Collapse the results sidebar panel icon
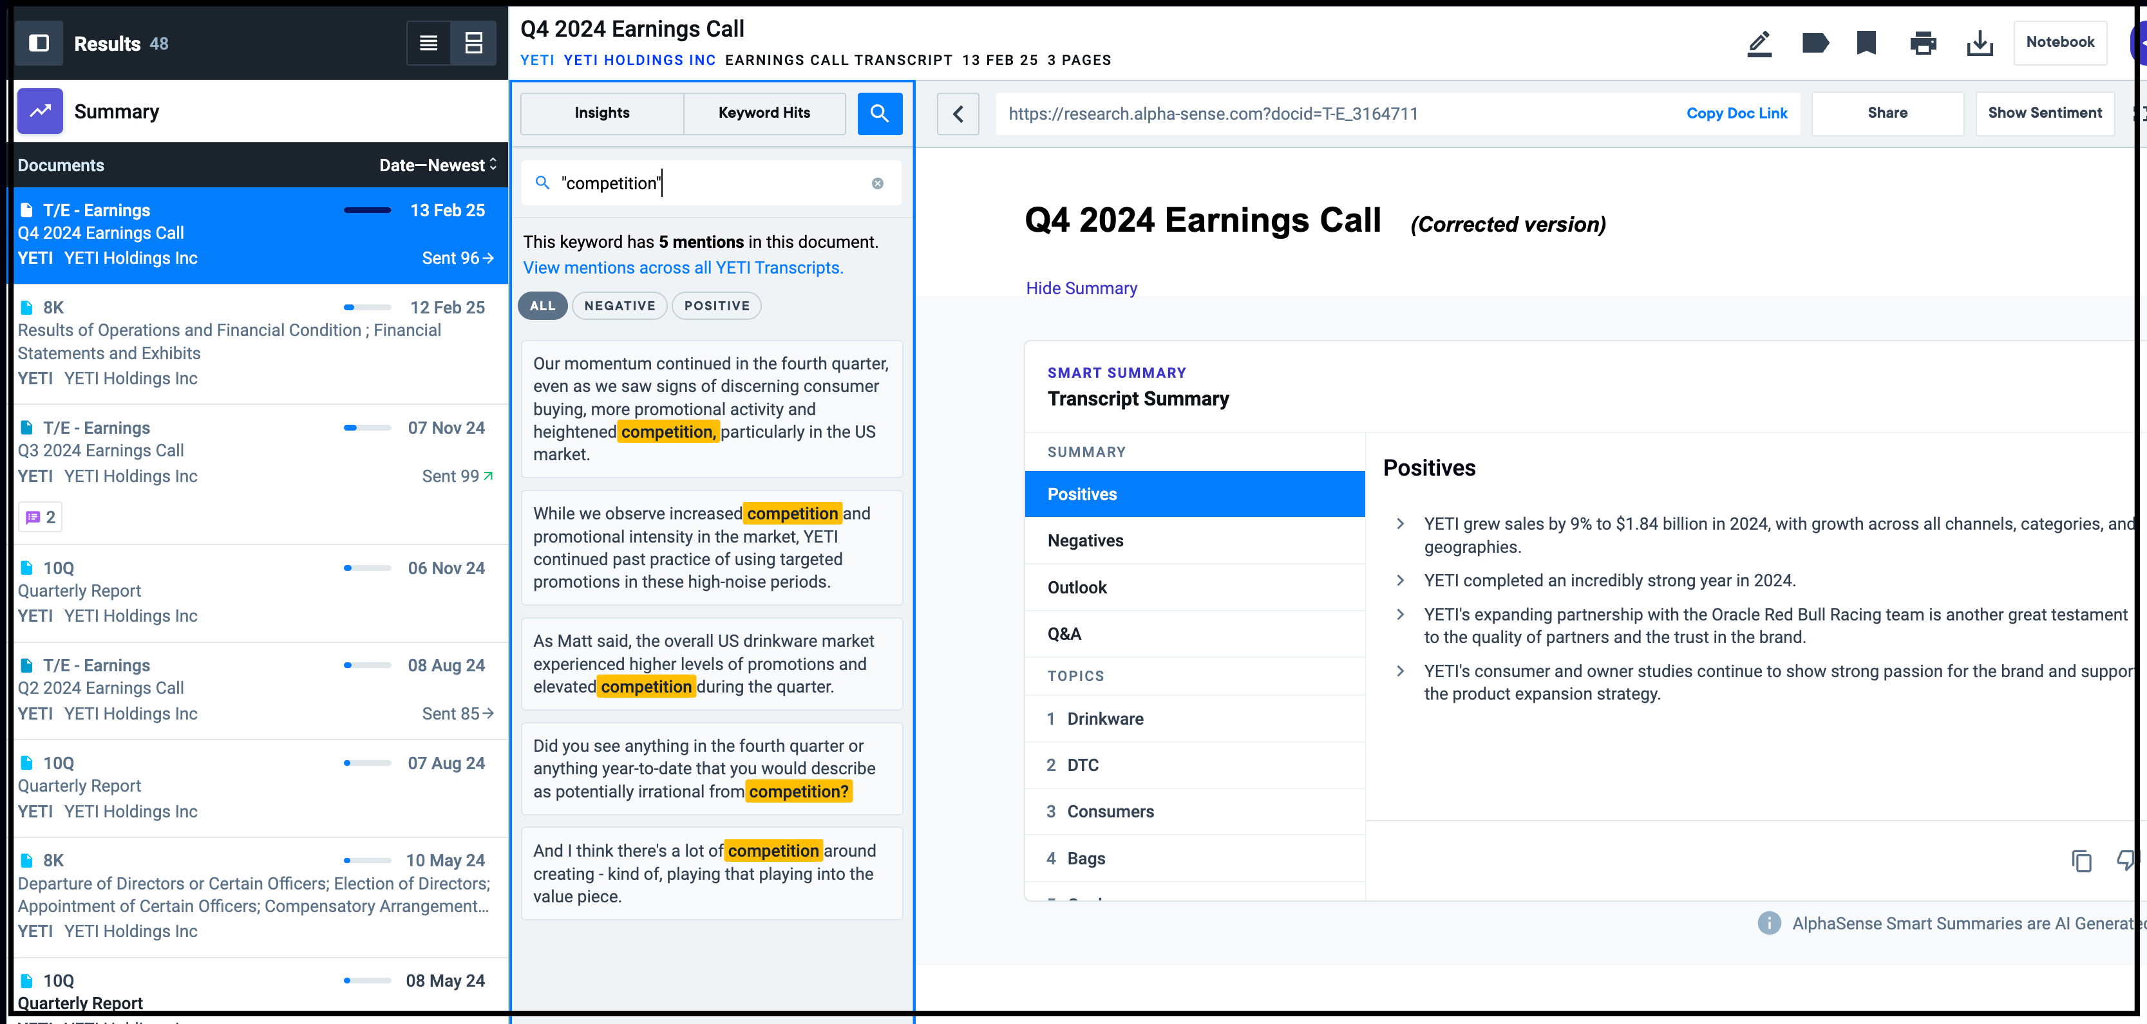 pos(39,43)
